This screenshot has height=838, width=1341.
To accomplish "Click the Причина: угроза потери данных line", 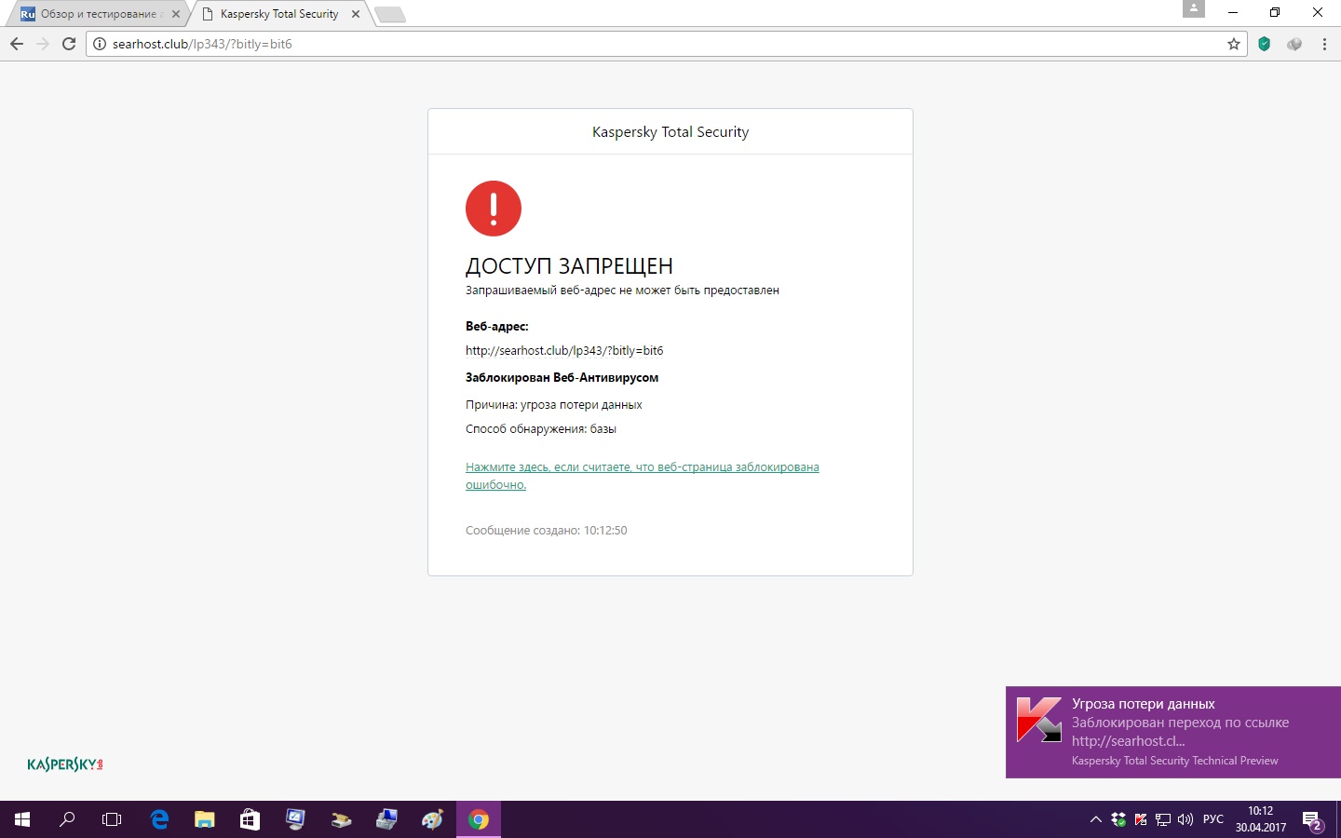I will click(x=554, y=405).
